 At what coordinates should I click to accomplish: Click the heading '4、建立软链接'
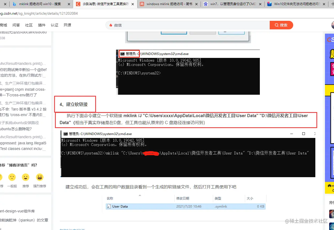coord(74,104)
